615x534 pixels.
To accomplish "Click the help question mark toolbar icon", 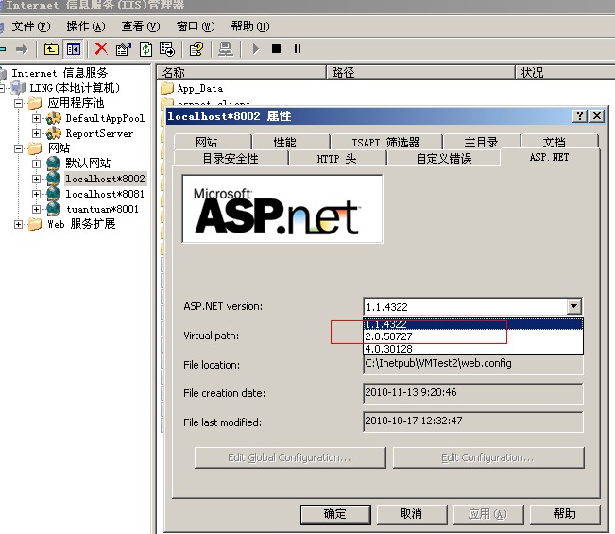I will coord(196,49).
